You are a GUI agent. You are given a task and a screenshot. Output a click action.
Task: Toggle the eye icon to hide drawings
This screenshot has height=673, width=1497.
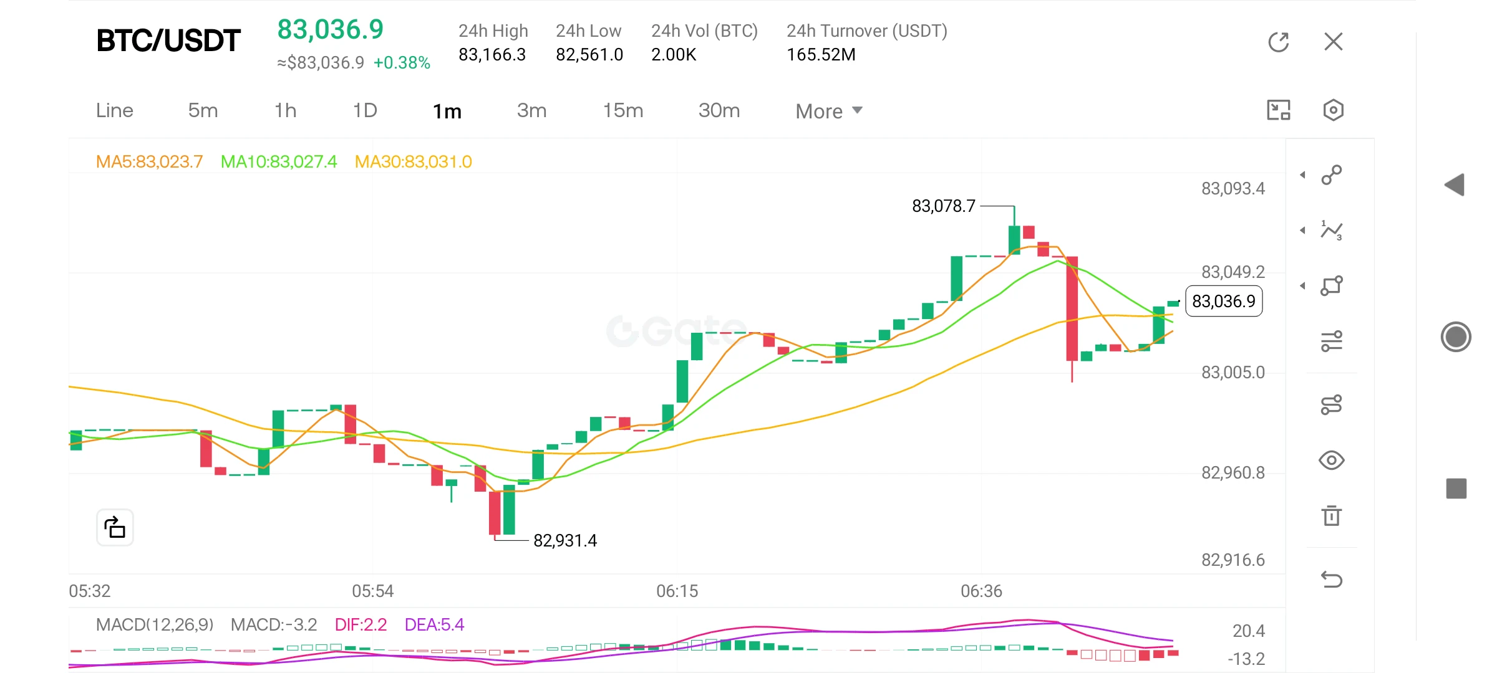coord(1331,461)
